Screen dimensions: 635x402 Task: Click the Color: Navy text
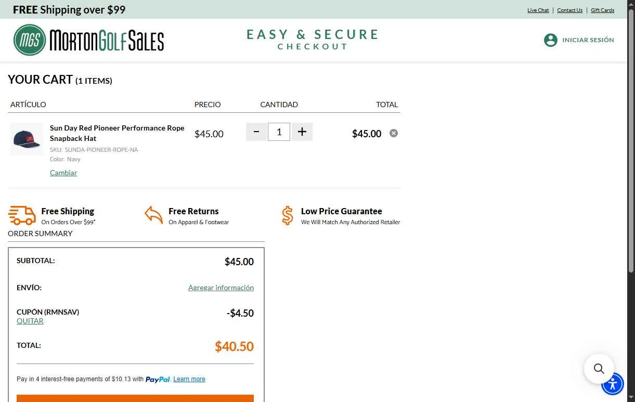point(65,159)
